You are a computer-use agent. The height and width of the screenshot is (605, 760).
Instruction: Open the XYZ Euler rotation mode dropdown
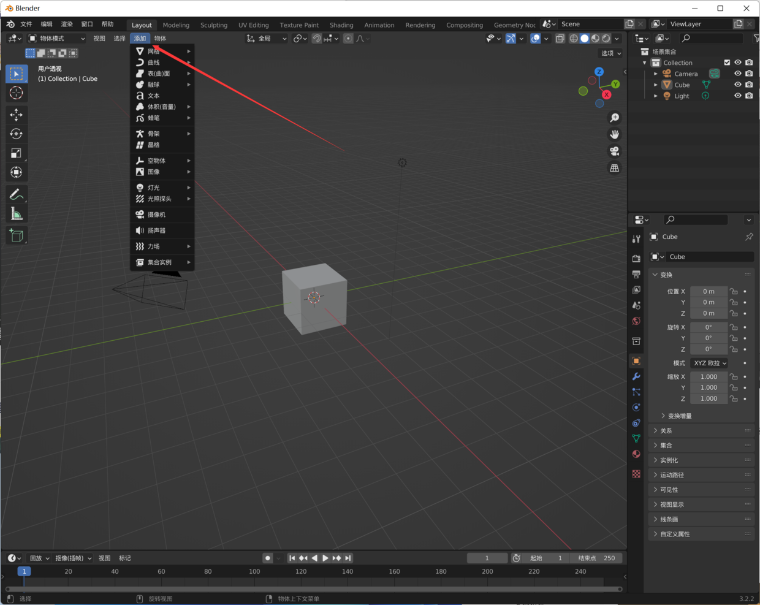click(709, 363)
